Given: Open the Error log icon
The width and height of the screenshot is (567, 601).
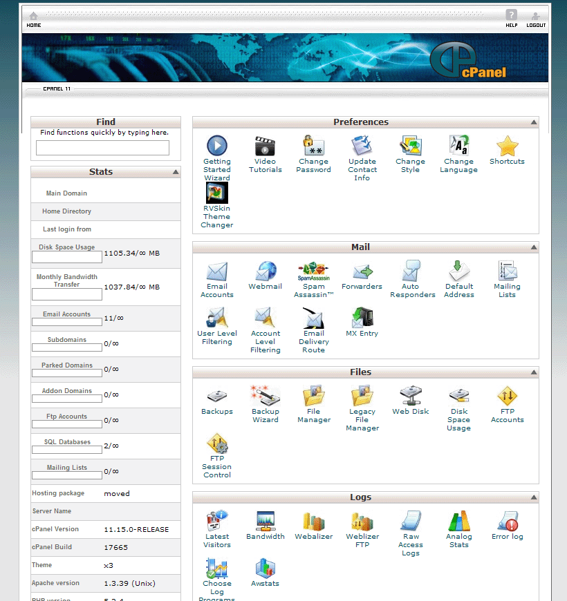Looking at the screenshot, I should pyautogui.click(x=507, y=521).
